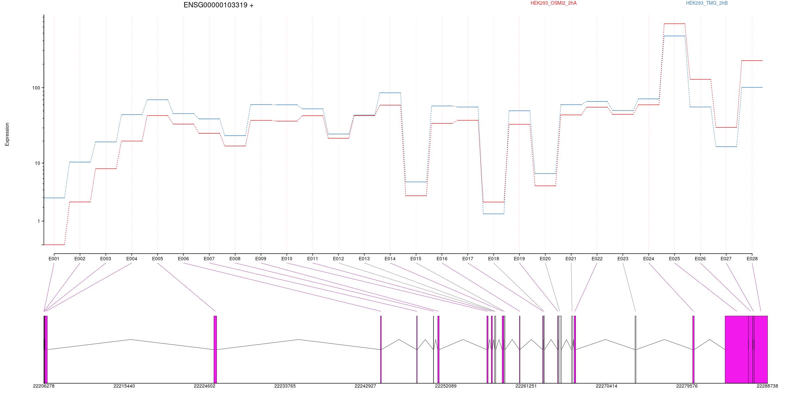Click exon label E019

pyautogui.click(x=519, y=259)
